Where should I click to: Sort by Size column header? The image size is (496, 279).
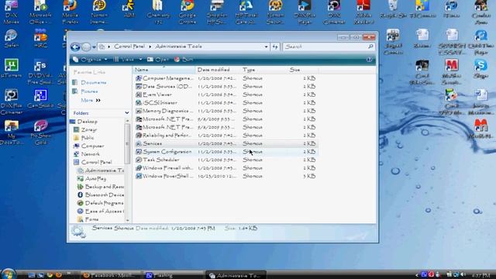pos(303,70)
